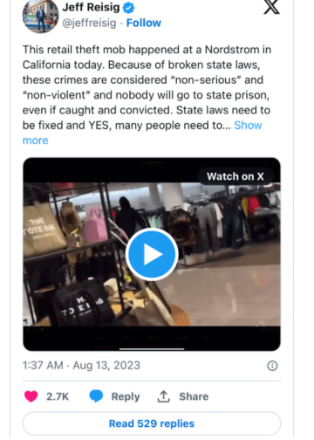Click the 2.7K likes count
Image resolution: width=314 pixels, height=440 pixels.
[x=58, y=396]
